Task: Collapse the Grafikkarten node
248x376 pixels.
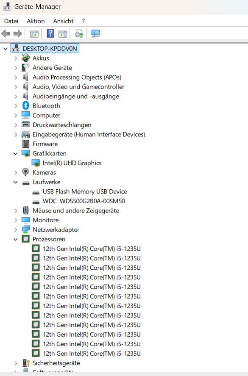Action: (16, 153)
